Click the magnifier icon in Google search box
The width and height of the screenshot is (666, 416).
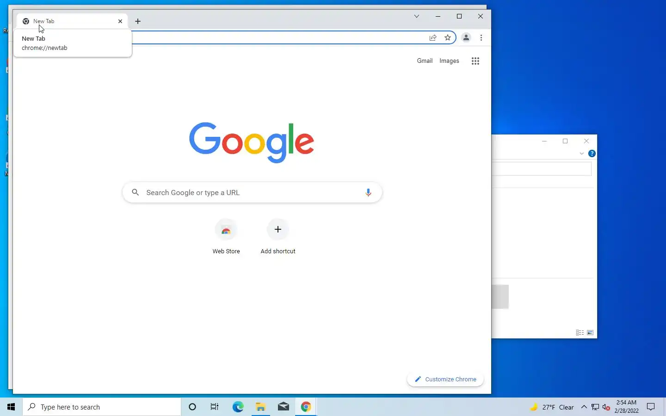click(136, 192)
